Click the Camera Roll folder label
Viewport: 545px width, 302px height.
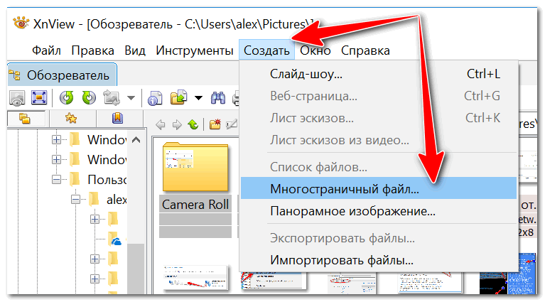(195, 205)
